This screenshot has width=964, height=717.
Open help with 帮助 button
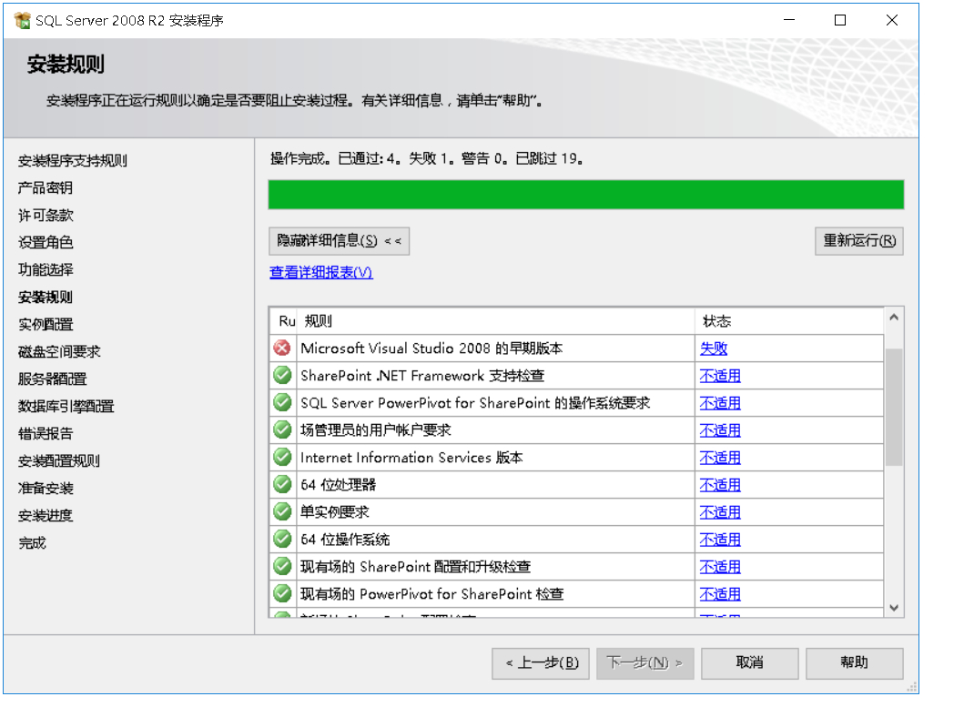854,663
